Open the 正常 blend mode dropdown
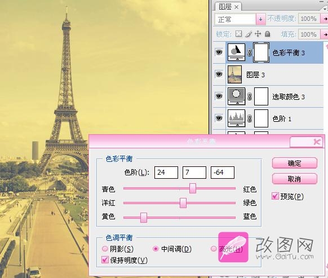328x278 pixels. 260,19
